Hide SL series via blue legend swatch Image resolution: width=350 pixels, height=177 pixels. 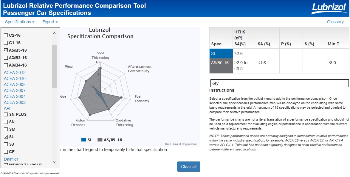(x=84, y=140)
